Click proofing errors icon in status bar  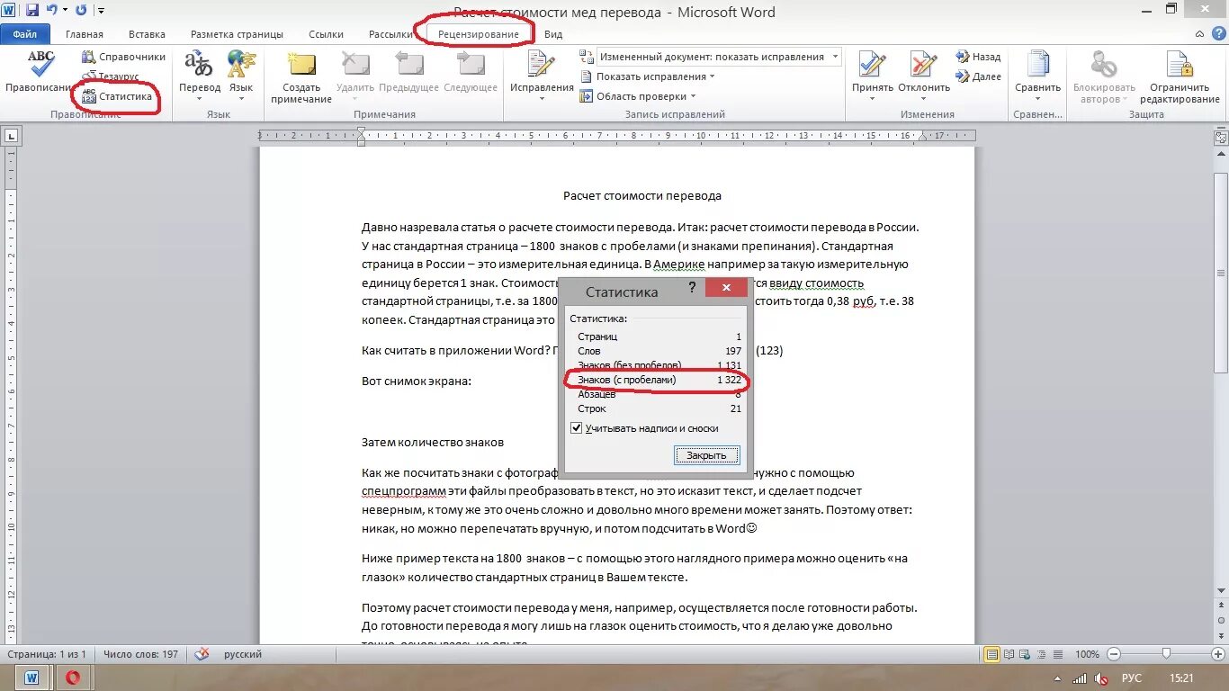pos(202,654)
